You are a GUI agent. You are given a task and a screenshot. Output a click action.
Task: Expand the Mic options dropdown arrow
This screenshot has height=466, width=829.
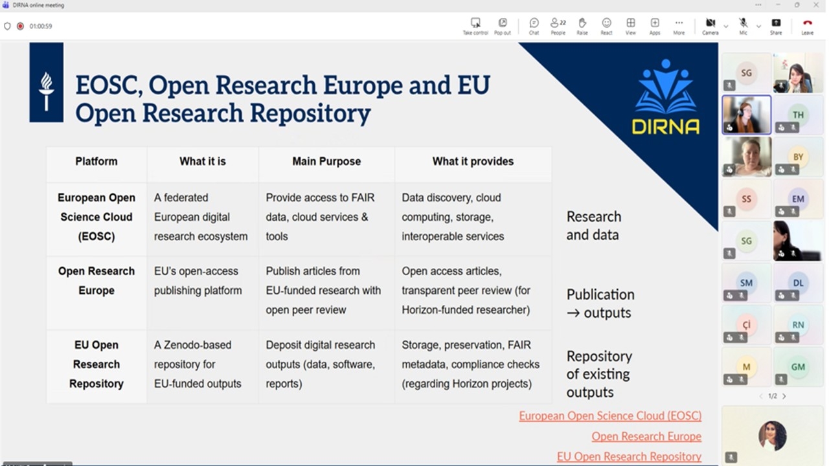[758, 27]
